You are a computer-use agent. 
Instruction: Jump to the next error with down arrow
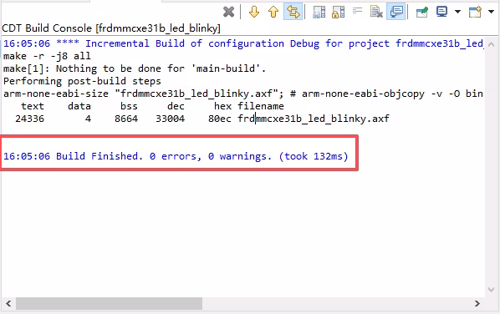(x=254, y=12)
